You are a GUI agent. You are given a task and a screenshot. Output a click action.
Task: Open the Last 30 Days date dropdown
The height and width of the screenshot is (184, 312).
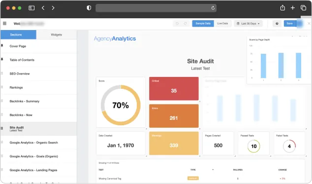pyautogui.click(x=248, y=24)
